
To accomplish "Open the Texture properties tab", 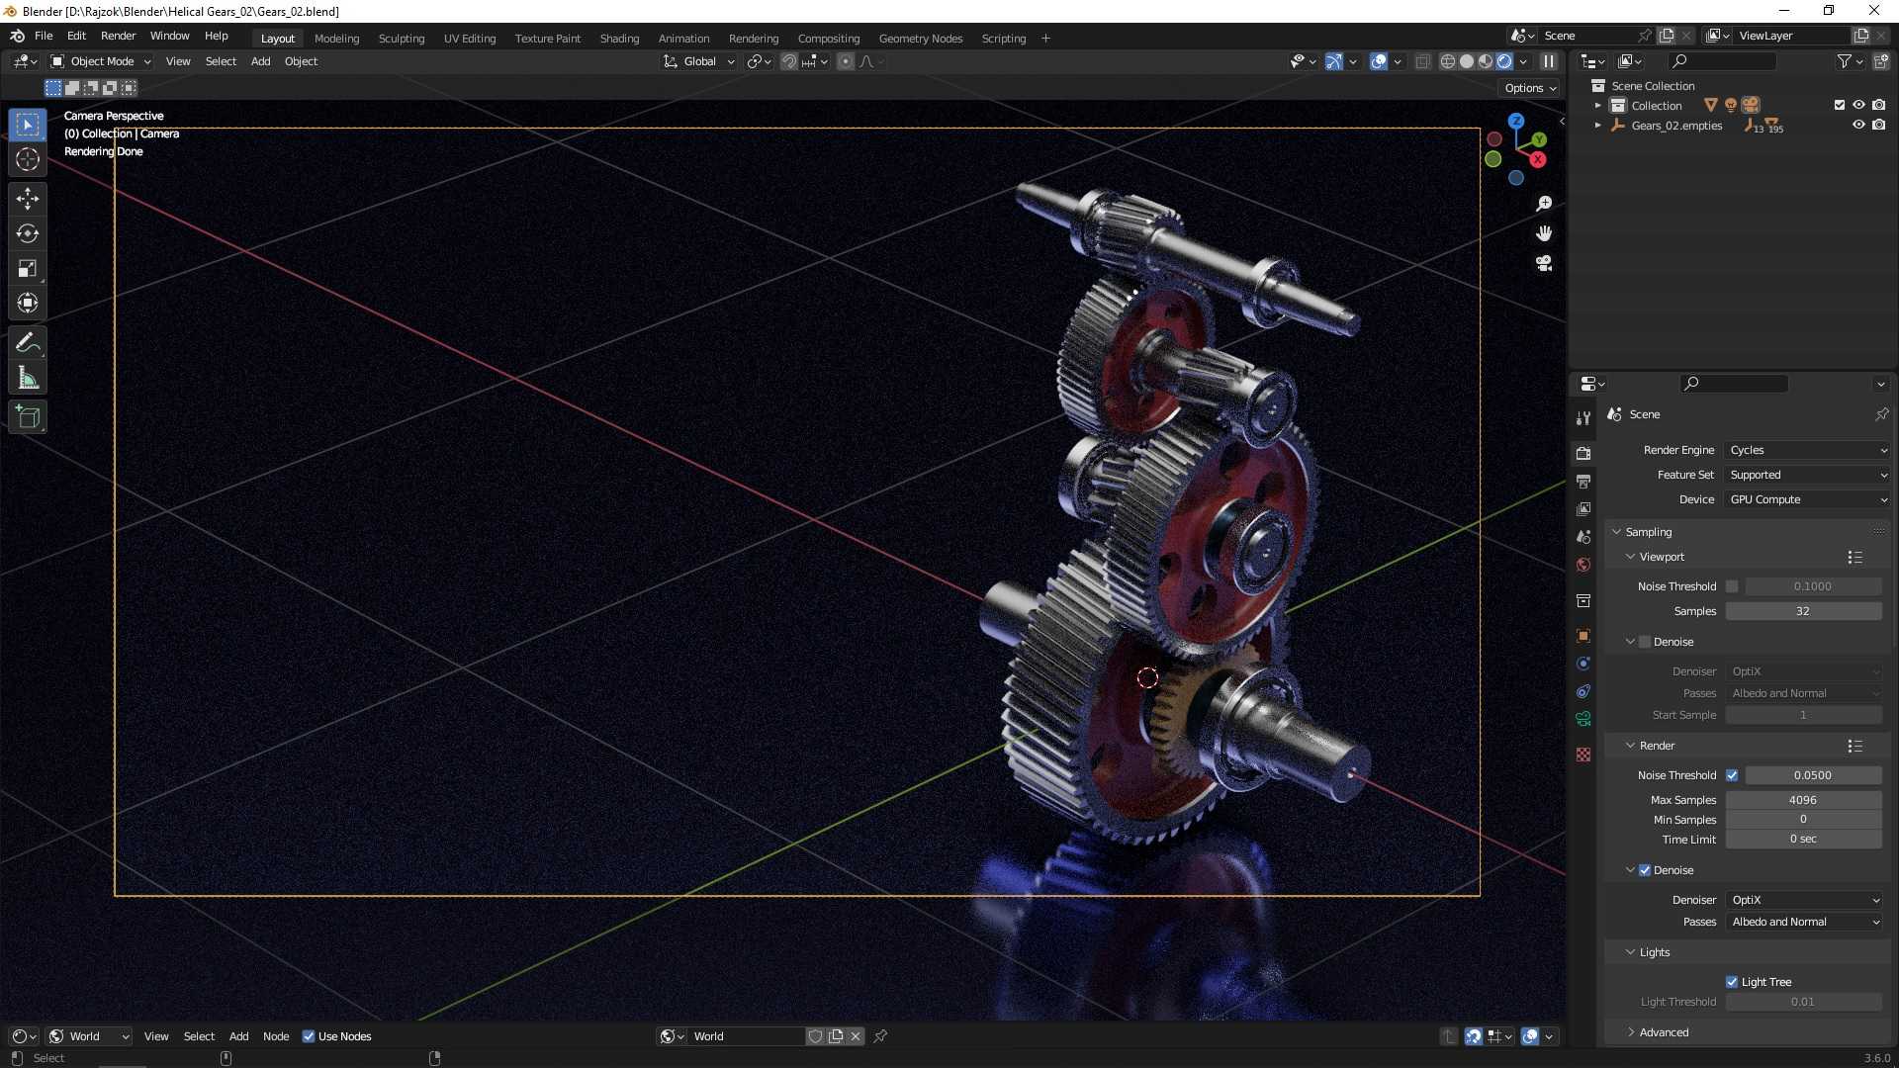I will pyautogui.click(x=1583, y=755).
